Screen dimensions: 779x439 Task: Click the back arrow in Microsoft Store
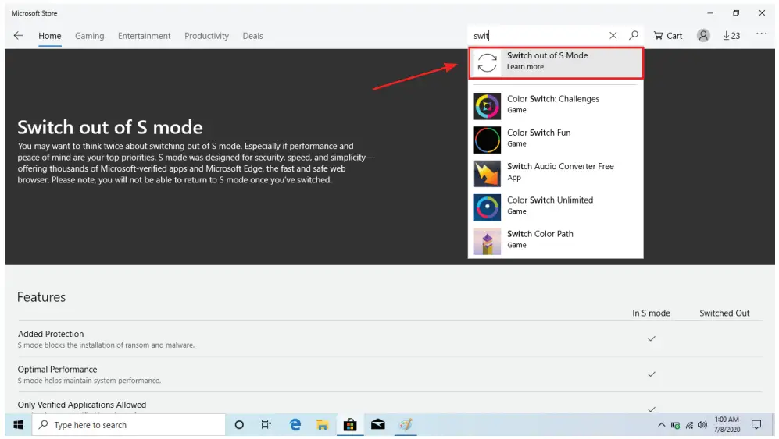pos(18,36)
